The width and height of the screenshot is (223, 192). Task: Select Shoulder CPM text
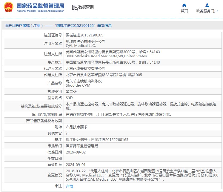pos(78,85)
